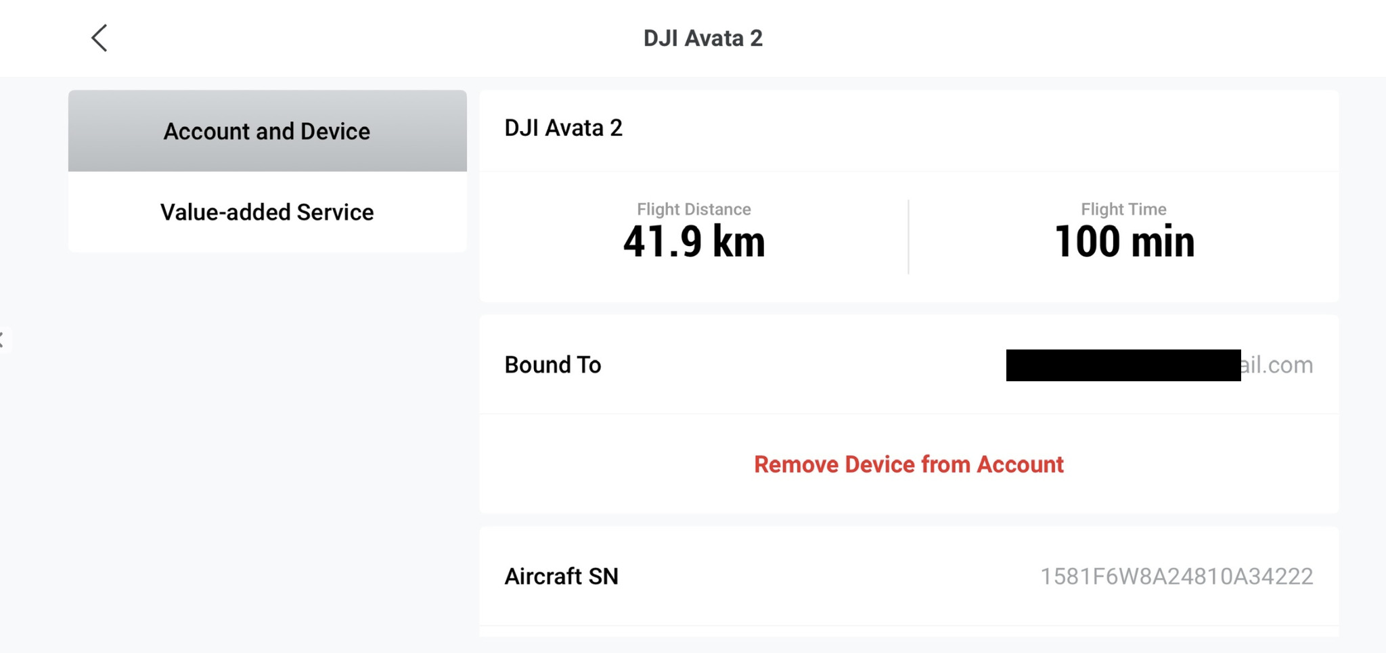
Task: Click the 100 flight time number
Action: pos(1088,242)
